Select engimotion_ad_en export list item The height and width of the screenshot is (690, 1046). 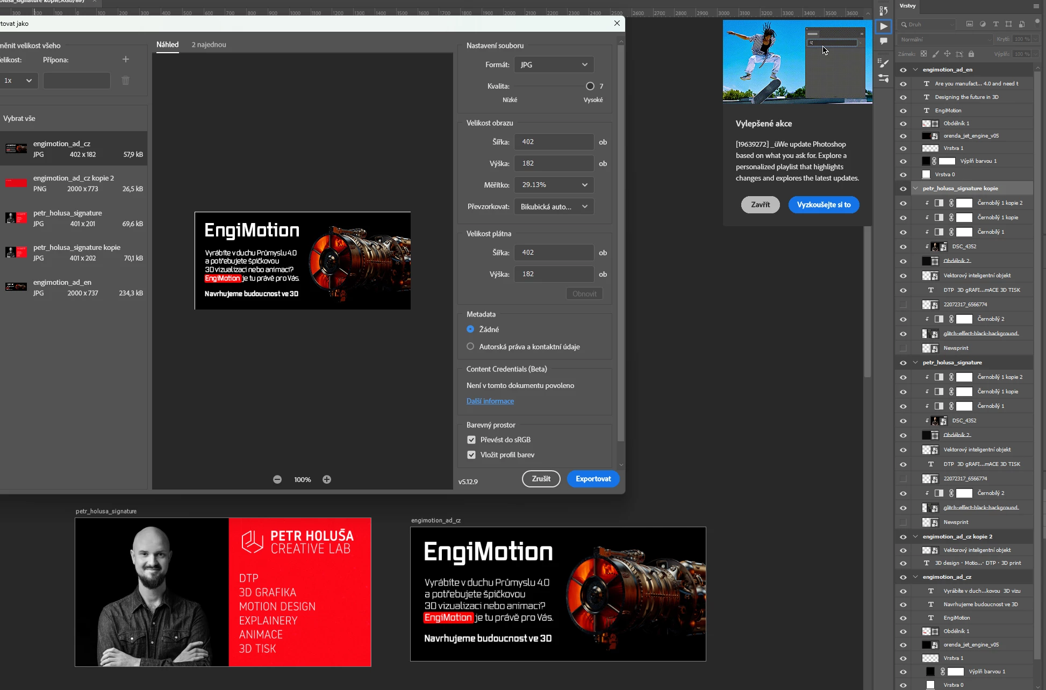(x=74, y=287)
